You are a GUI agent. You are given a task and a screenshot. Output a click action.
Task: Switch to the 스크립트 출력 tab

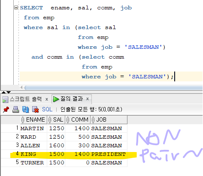(26, 99)
